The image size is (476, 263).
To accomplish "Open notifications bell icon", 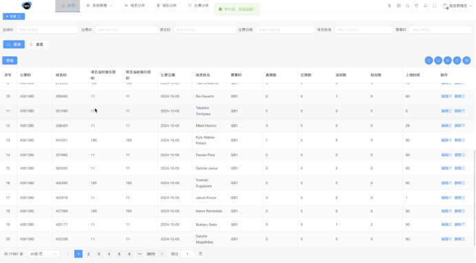I will click(x=425, y=5).
